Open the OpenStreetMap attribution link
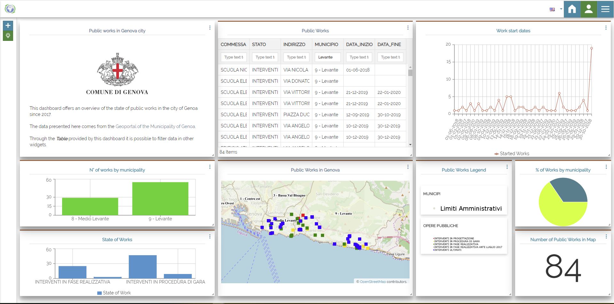Viewport: 614px width, 304px height. (x=373, y=282)
